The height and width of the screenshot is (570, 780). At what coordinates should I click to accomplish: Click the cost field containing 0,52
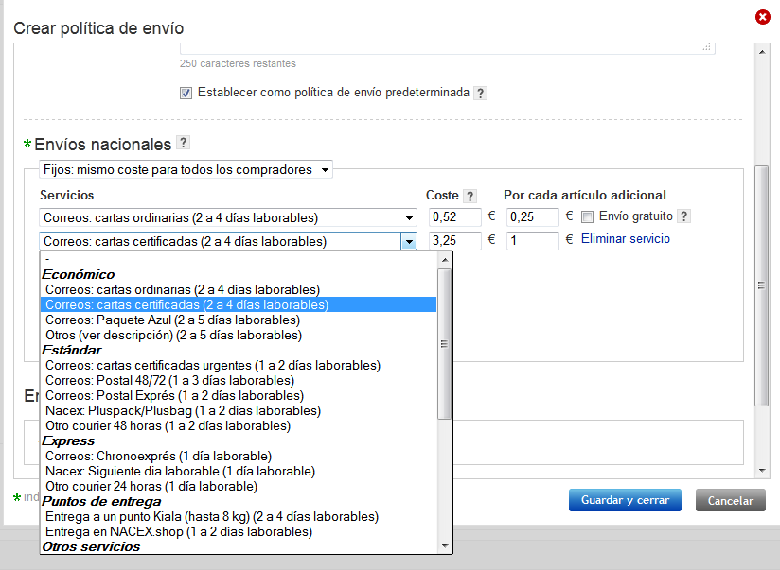click(x=455, y=217)
